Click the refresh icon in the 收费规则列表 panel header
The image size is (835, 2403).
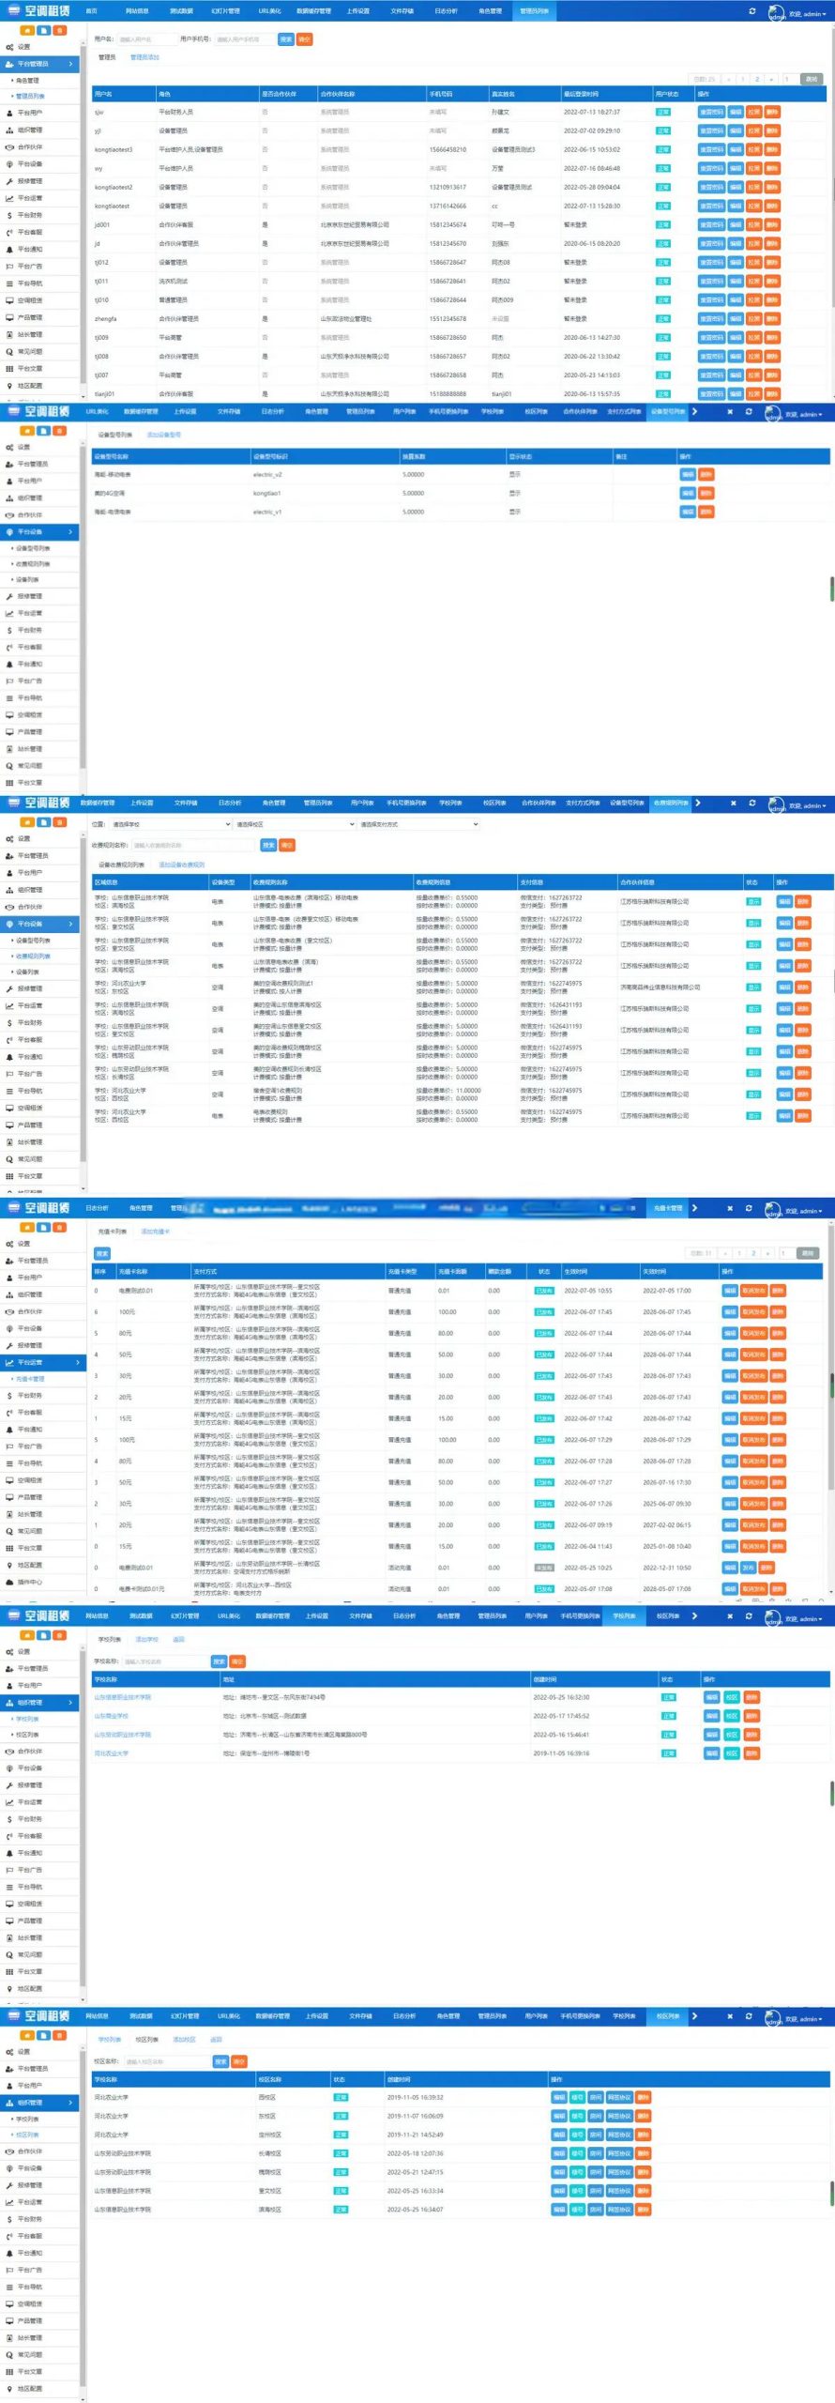click(751, 804)
